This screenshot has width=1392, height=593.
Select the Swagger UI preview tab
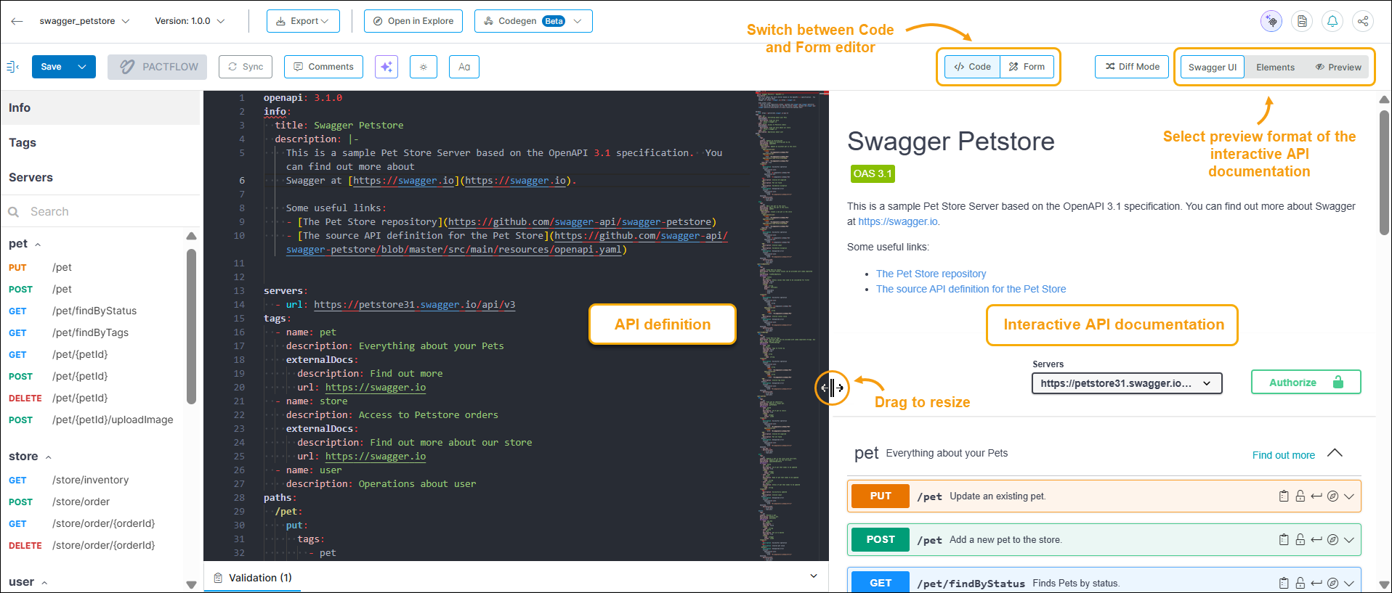[x=1212, y=68]
